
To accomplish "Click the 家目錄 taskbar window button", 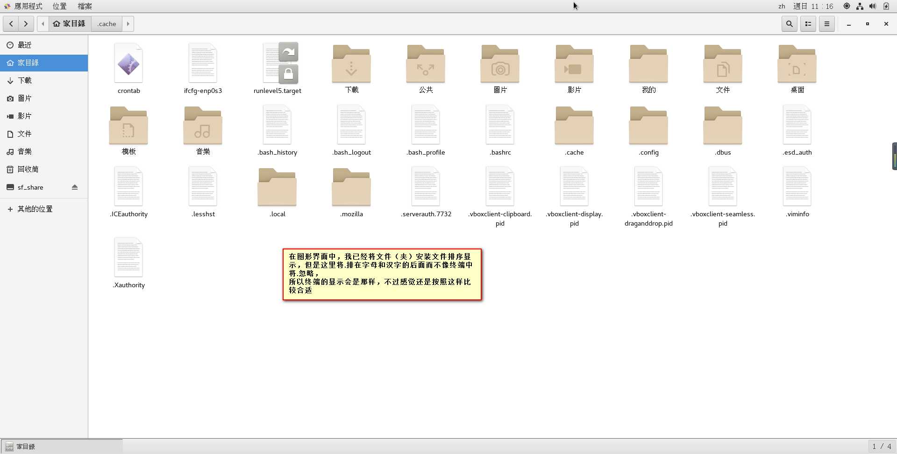I will (x=62, y=447).
